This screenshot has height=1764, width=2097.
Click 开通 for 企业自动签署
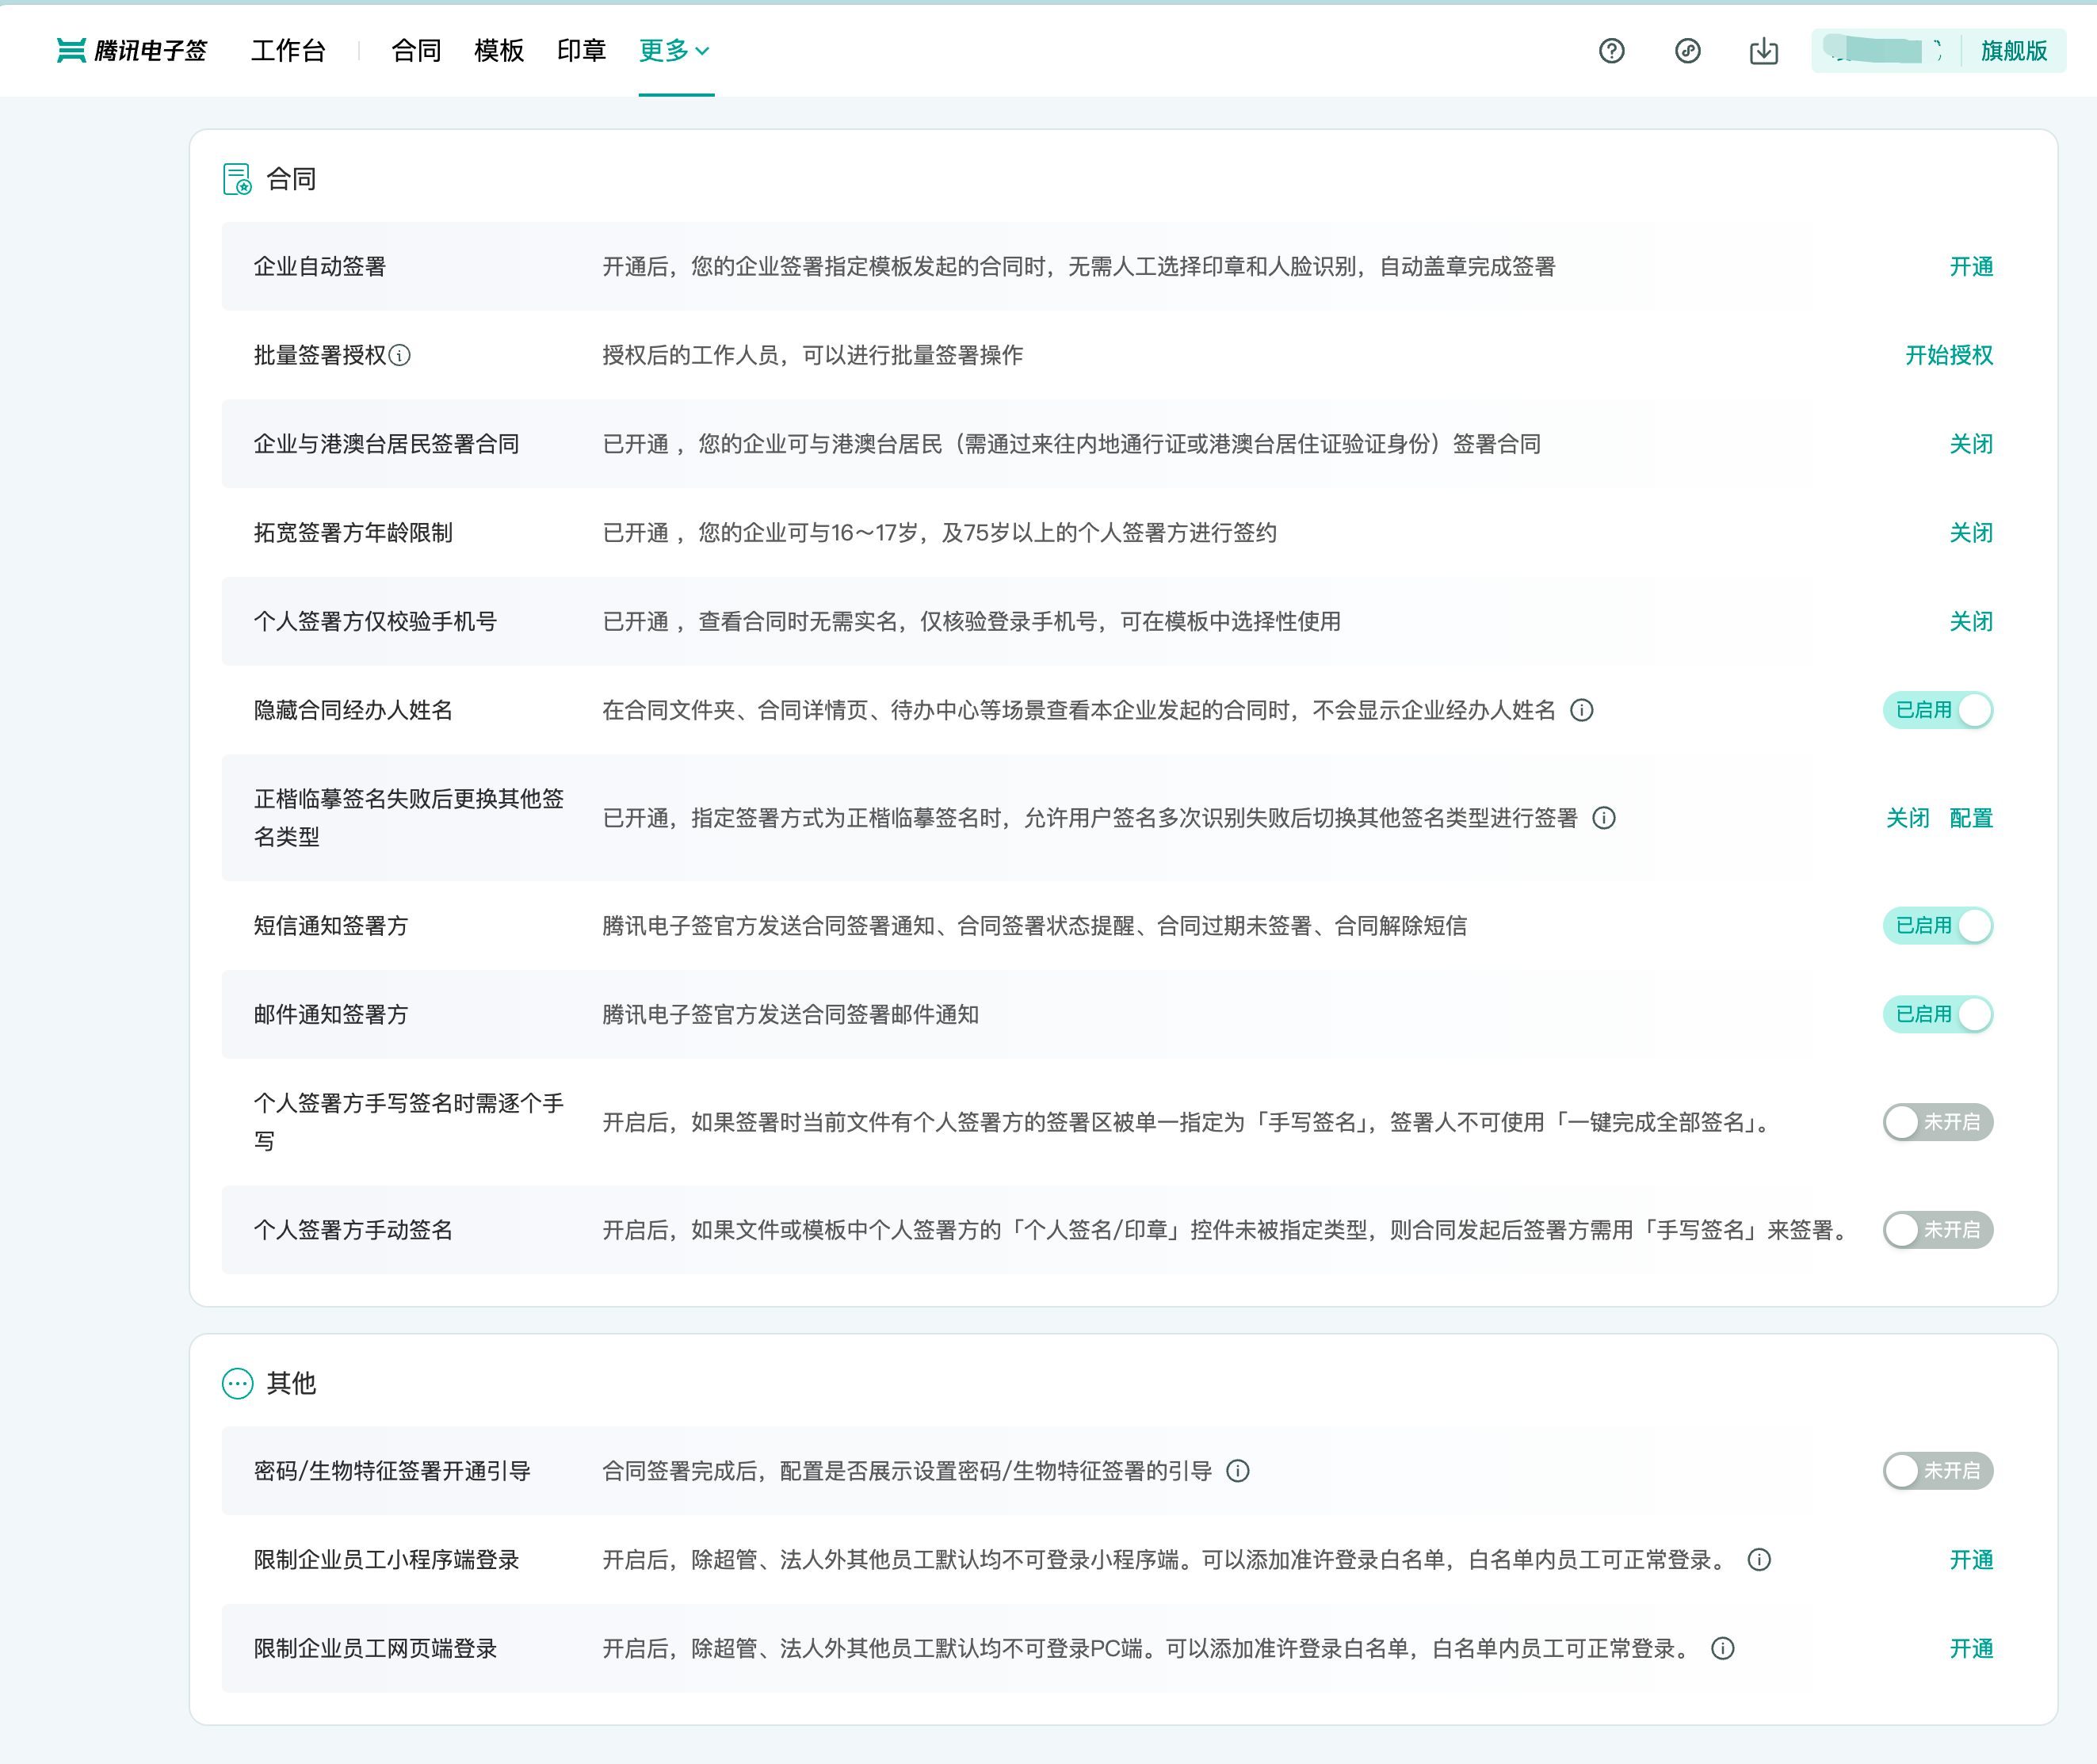pos(1970,267)
